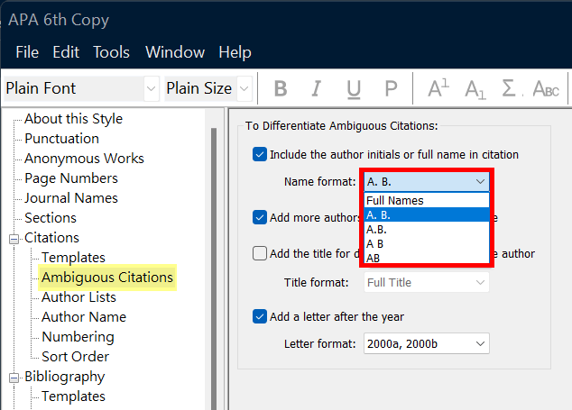This screenshot has width=572, height=410.
Task: Select Templates under Bibliography
Action: [73, 396]
